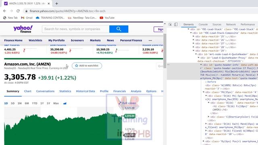Switch to the Historical Data tab
This screenshot has width=258, height=145.
85,91
